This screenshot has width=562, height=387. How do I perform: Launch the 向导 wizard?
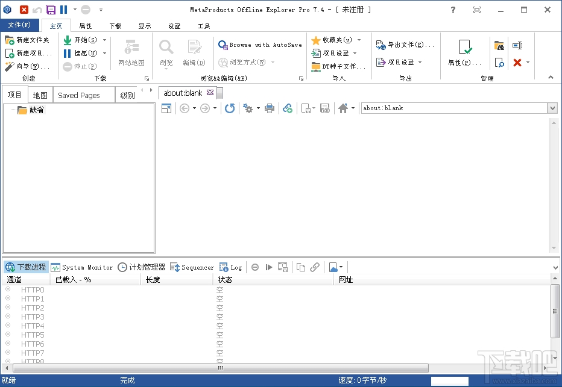(x=27, y=66)
